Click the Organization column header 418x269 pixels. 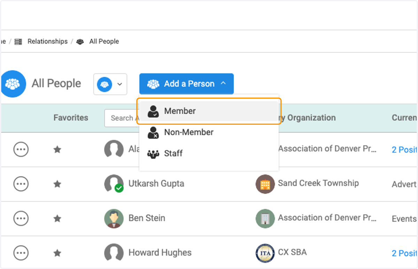307,118
